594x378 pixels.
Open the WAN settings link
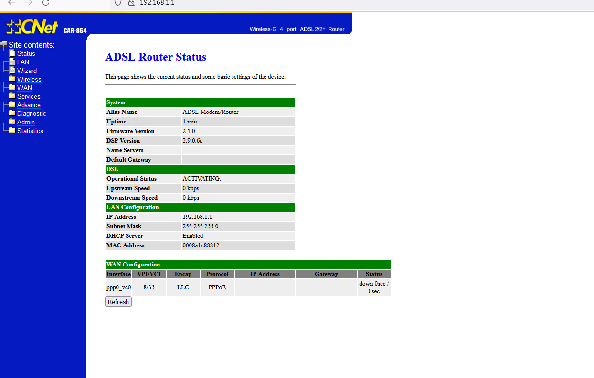pos(25,88)
